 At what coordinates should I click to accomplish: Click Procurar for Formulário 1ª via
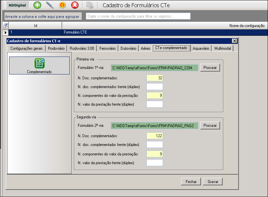(x=210, y=68)
